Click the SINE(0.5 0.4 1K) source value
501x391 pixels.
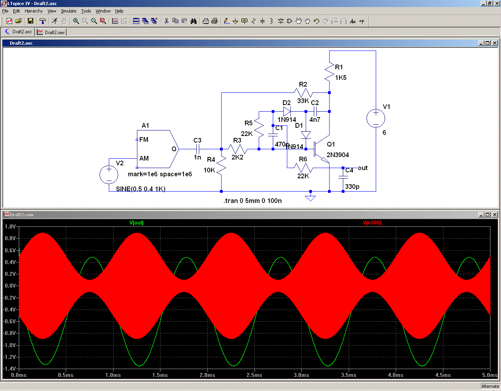141,189
